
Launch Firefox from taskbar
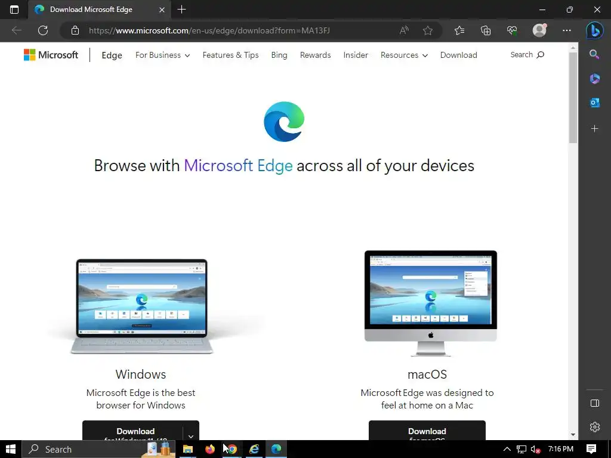pyautogui.click(x=209, y=449)
